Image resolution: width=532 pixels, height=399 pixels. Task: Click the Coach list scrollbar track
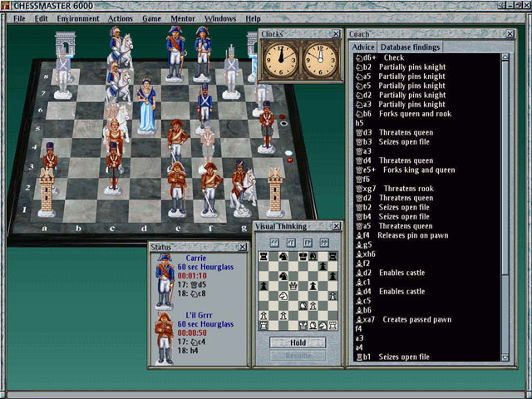[x=505, y=313]
